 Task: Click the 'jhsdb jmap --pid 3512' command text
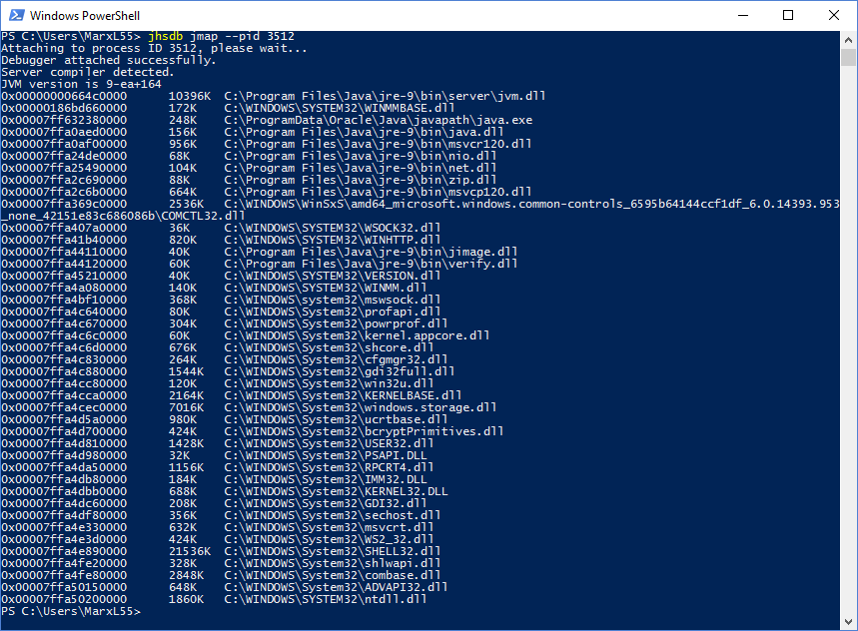pyautogui.click(x=221, y=36)
